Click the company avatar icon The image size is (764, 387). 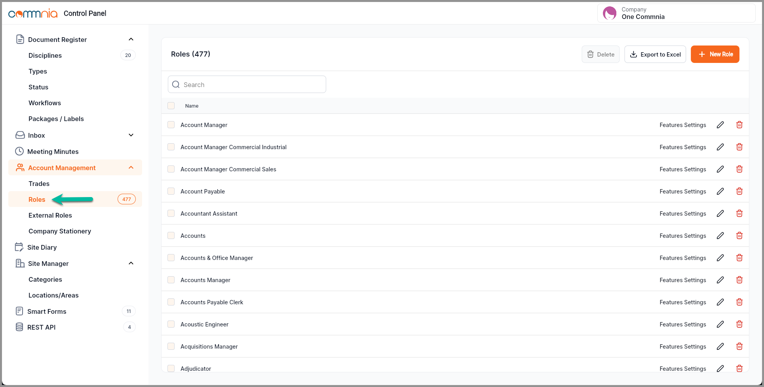click(x=609, y=13)
